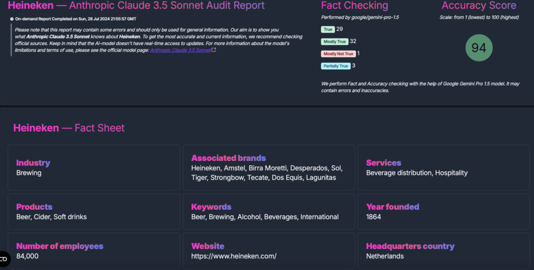This screenshot has height=270, width=534.
Task: Click the Heineken Fact Sheet heading
Action: coord(69,128)
